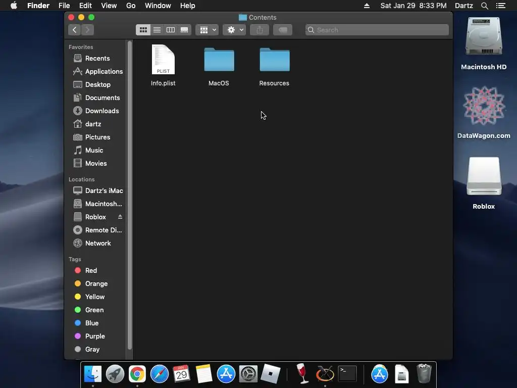Viewport: 517px width, 388px height.
Task: Go back using the back arrow
Action: click(75, 30)
